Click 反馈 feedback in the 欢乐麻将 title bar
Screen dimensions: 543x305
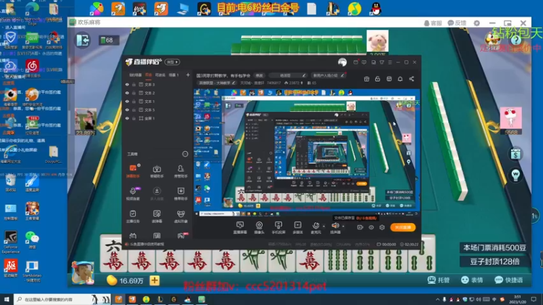457,23
